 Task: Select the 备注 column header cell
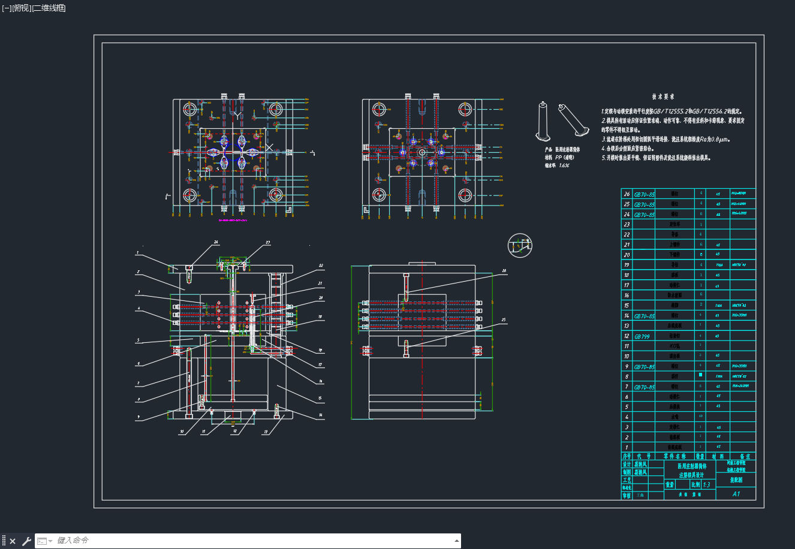(x=743, y=457)
